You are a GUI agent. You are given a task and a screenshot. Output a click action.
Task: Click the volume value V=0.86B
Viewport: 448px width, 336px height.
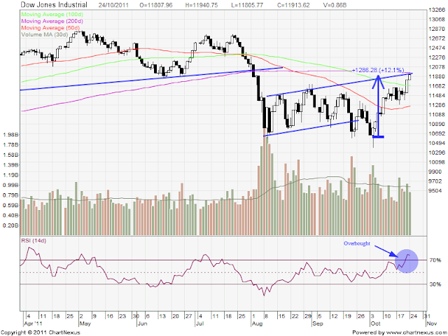tap(335, 5)
